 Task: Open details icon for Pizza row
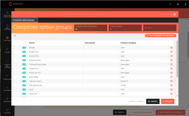tap(171, 90)
